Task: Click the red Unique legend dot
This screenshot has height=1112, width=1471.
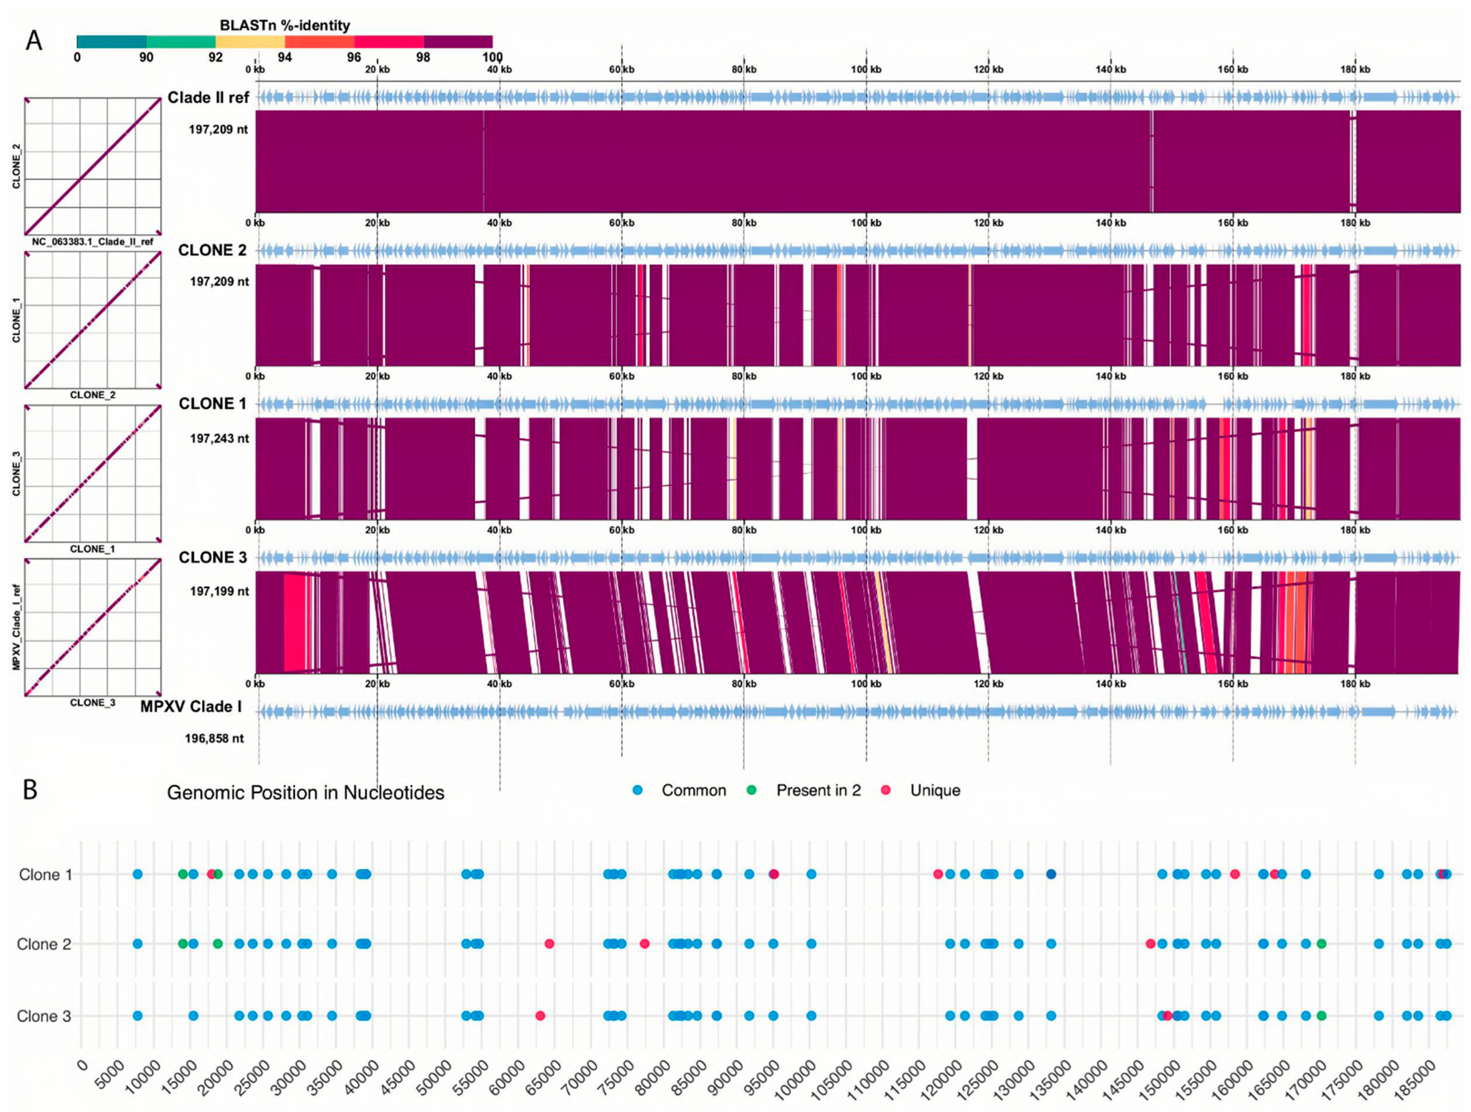Action: coord(885,790)
